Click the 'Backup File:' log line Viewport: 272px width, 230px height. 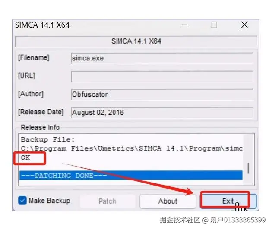tap(47, 139)
